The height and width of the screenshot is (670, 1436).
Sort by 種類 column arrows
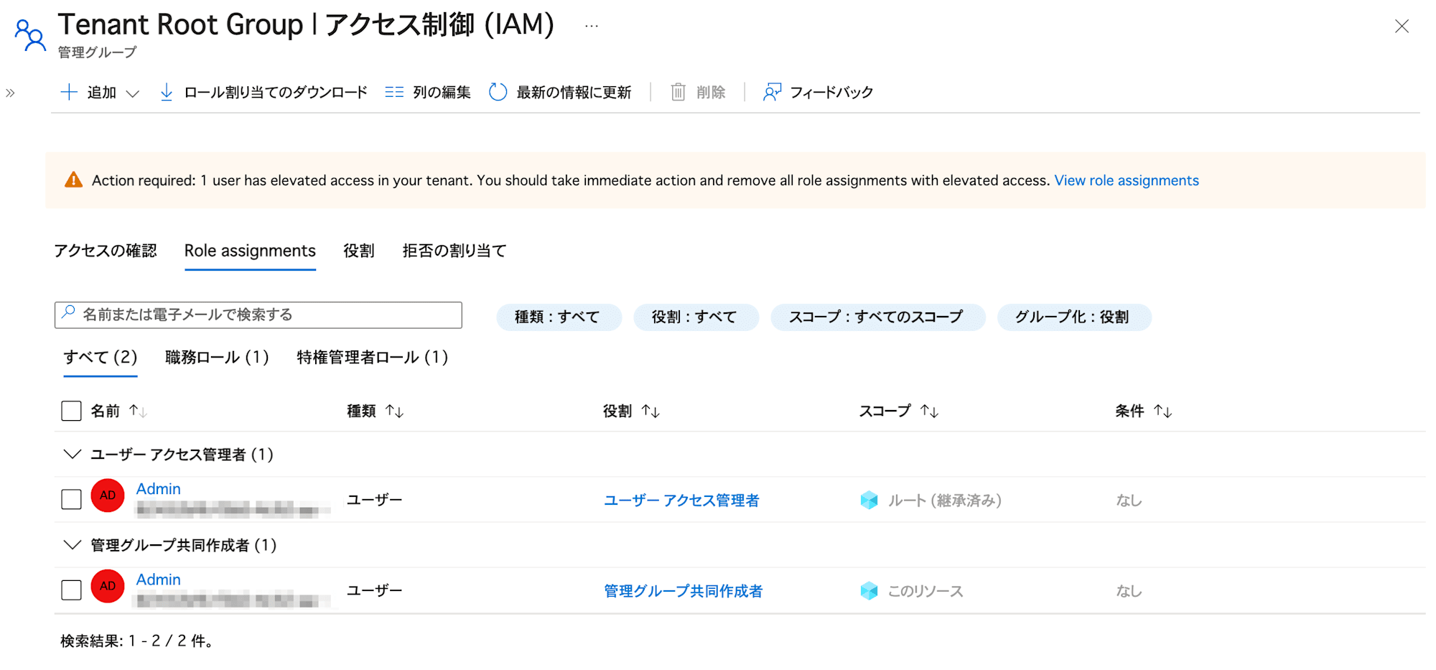pyautogui.click(x=394, y=411)
